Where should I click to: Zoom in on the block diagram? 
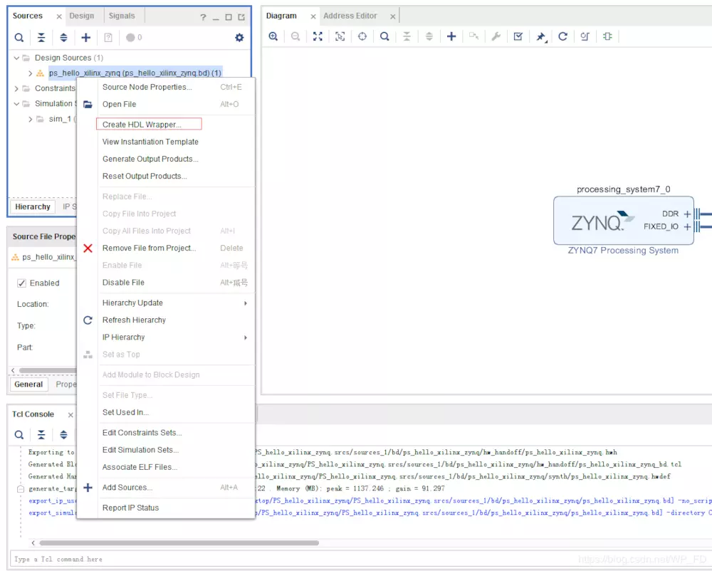273,36
